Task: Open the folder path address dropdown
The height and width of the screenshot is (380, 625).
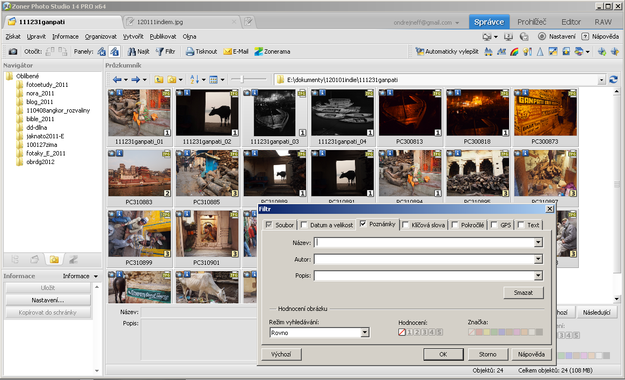Action: [601, 80]
